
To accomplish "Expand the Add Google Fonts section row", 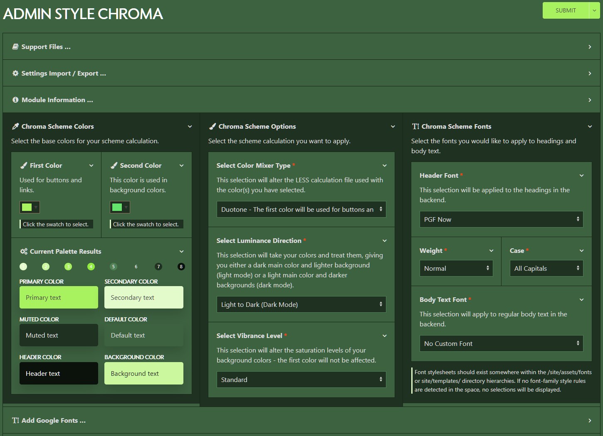I will tap(589, 421).
